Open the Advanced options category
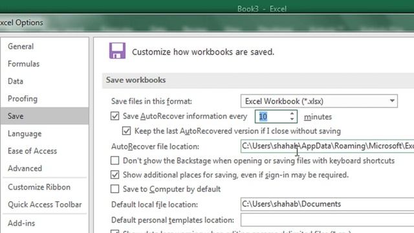The image size is (414, 233). coord(25,168)
